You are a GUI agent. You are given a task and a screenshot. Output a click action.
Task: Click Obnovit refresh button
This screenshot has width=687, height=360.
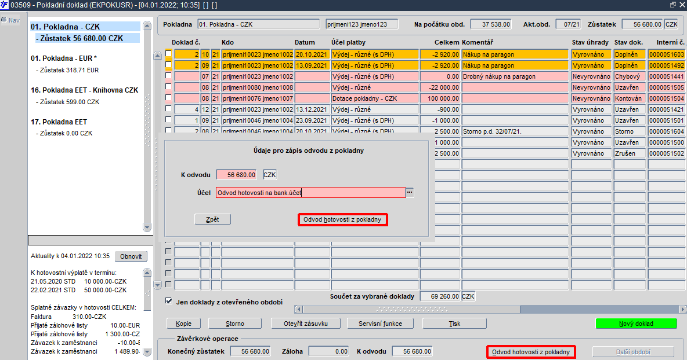[x=131, y=256]
